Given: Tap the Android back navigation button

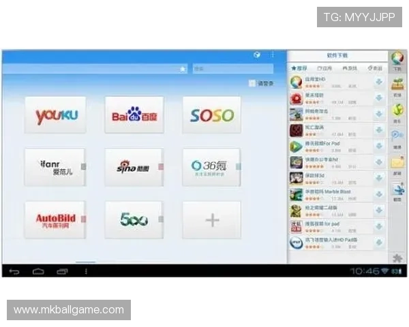Looking at the screenshot, I should click(x=14, y=271).
